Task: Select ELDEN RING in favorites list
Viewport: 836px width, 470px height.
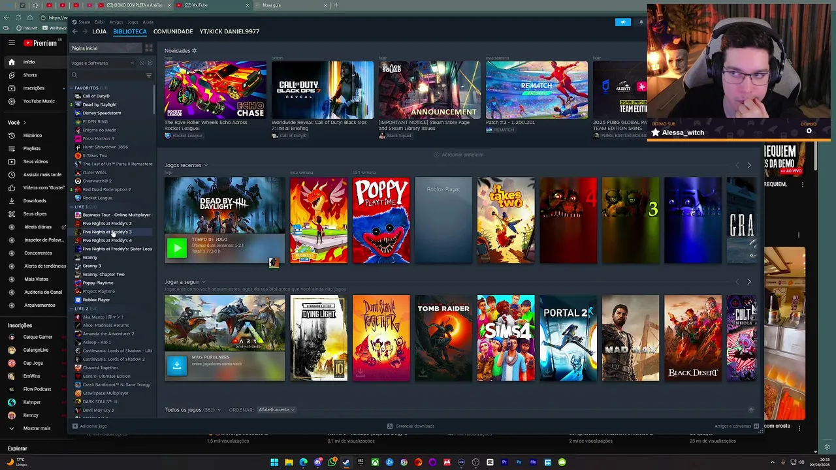Action: (95, 121)
